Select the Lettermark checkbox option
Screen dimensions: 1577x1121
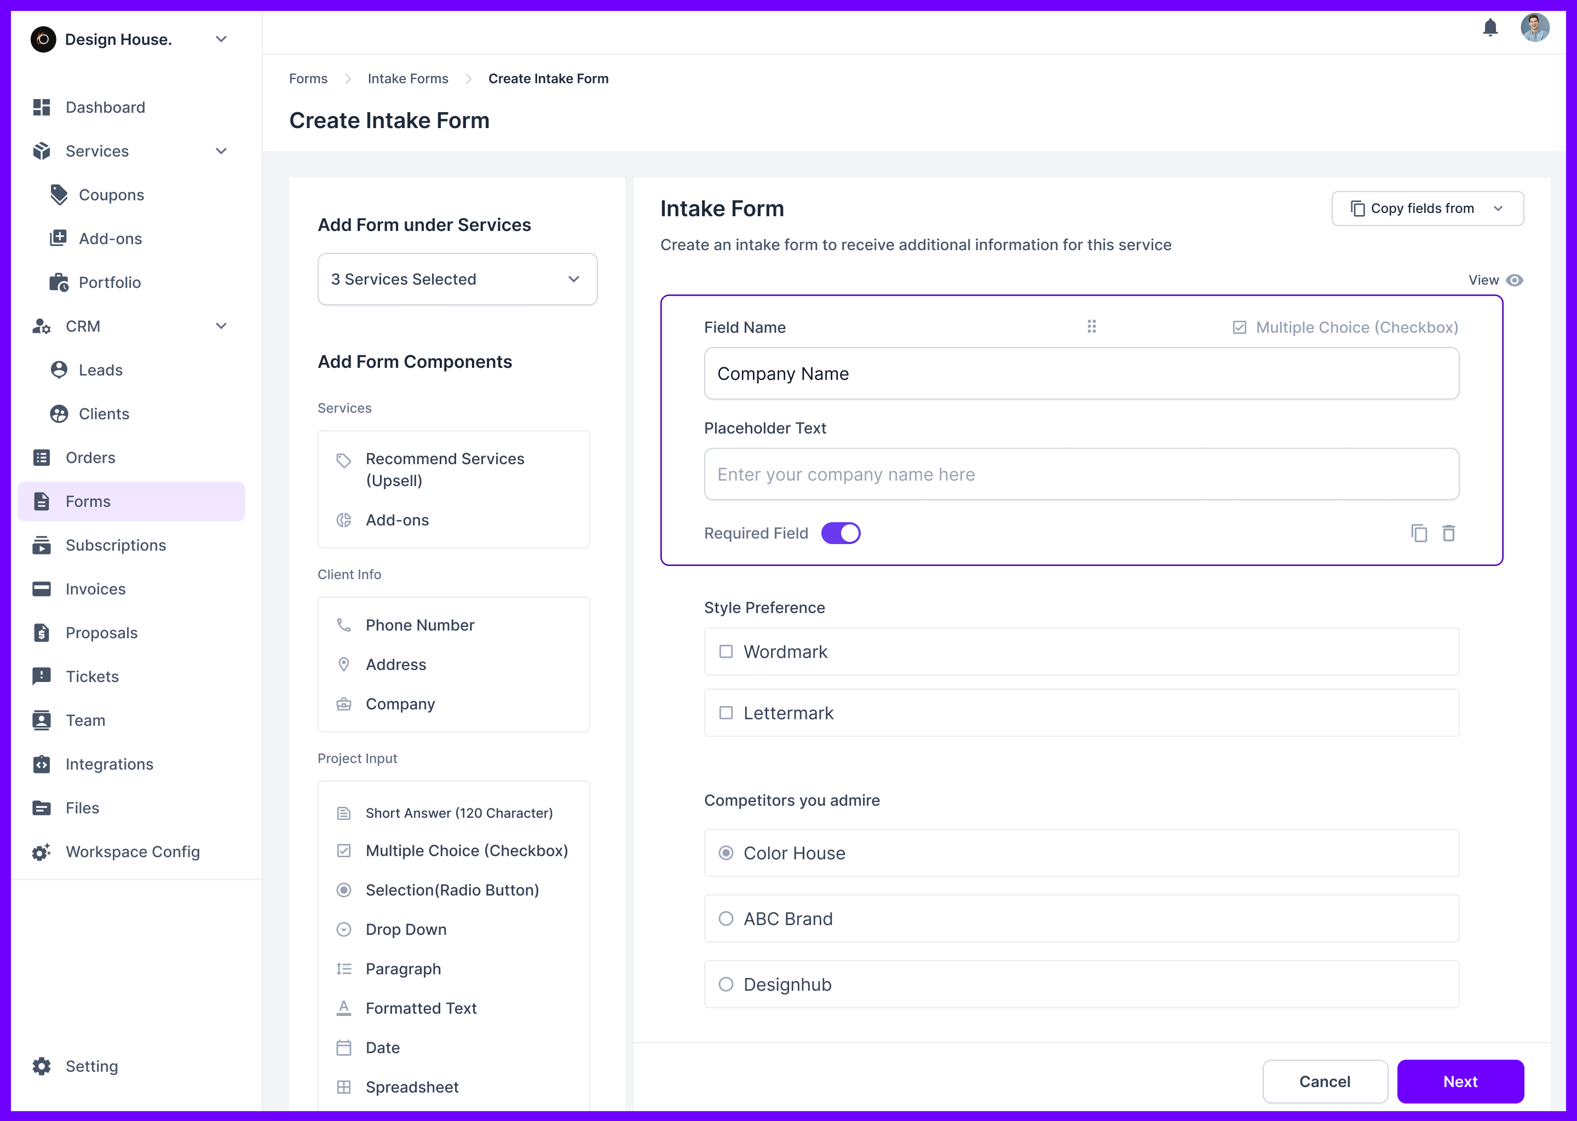click(x=726, y=713)
